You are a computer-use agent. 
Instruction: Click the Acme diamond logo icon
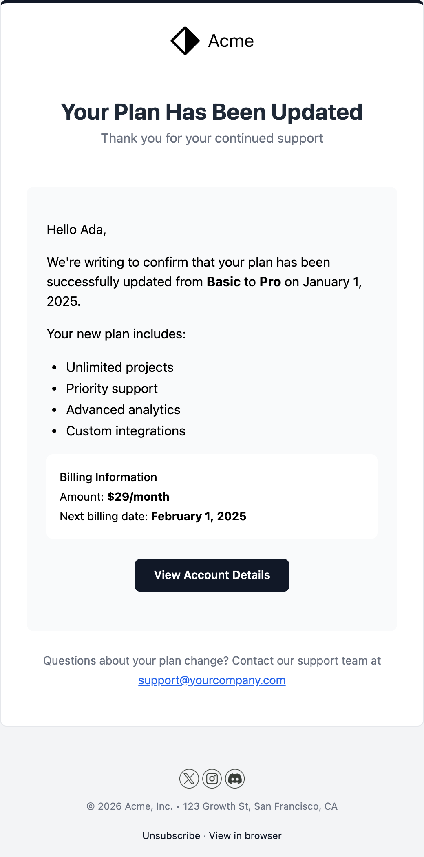185,41
